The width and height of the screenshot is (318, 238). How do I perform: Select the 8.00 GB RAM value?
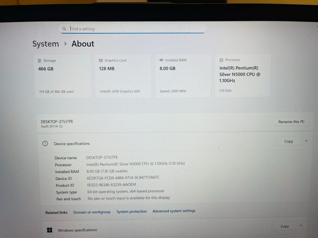[x=167, y=68]
